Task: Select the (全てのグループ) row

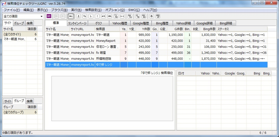Action: pos(20,112)
